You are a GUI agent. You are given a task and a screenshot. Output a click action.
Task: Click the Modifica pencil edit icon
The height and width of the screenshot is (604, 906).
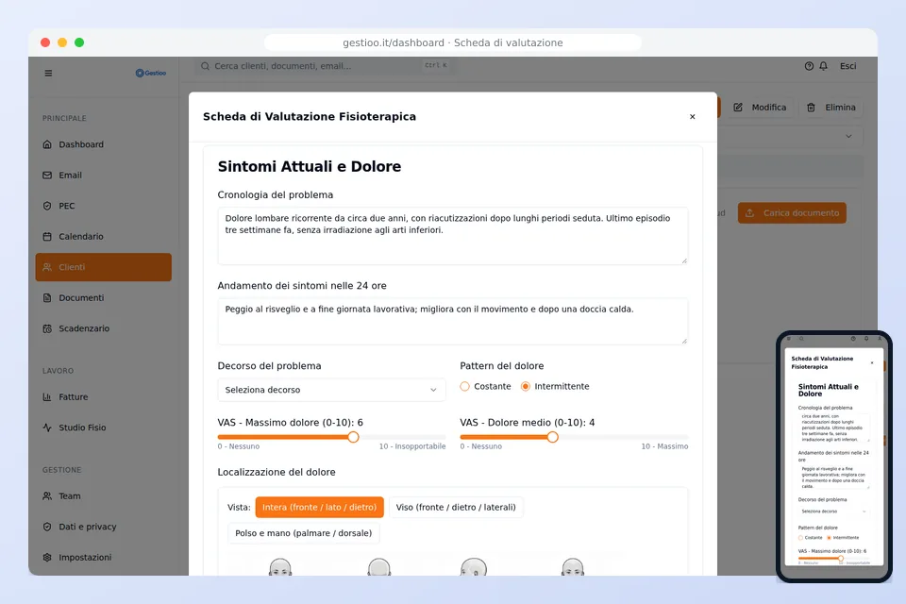(x=738, y=108)
